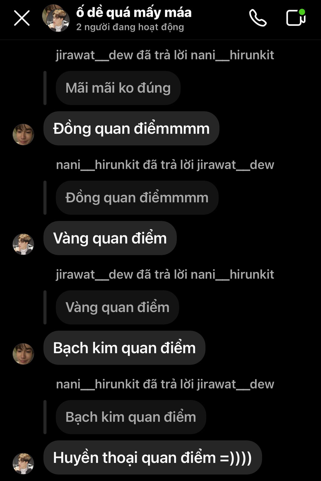The height and width of the screenshot is (481, 321).
Task: Tap the '2 người đang hoạt động' status
Action: [x=130, y=27]
